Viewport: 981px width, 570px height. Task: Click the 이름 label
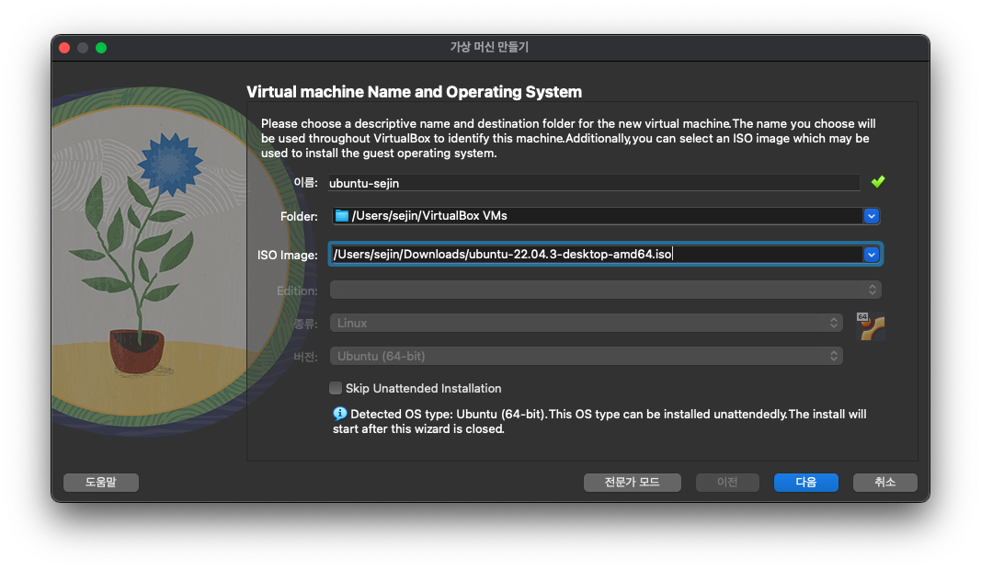click(x=305, y=183)
